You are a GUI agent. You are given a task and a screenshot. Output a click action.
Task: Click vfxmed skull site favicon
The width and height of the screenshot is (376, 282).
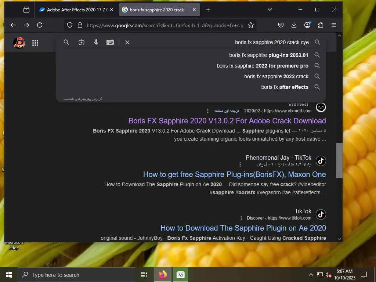[x=321, y=107]
